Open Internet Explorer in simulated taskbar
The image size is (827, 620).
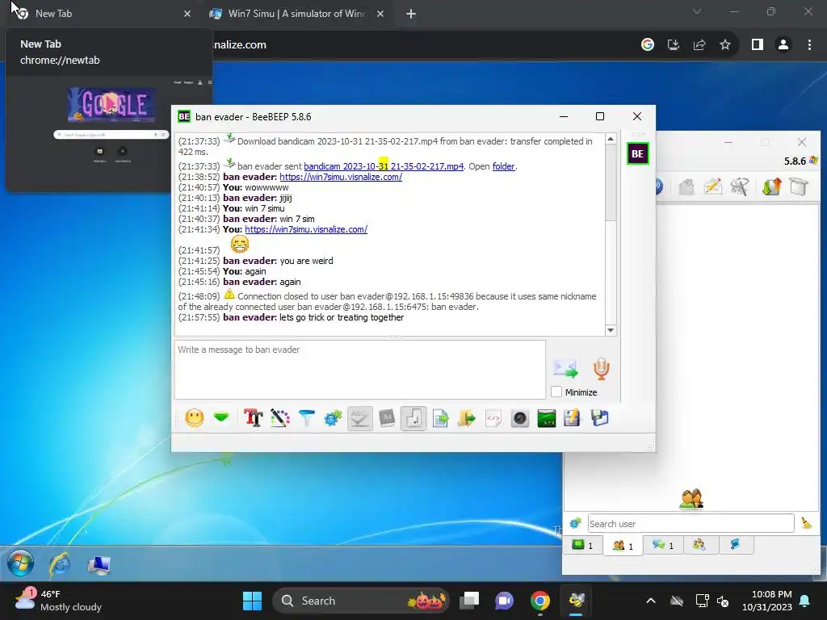tap(60, 564)
